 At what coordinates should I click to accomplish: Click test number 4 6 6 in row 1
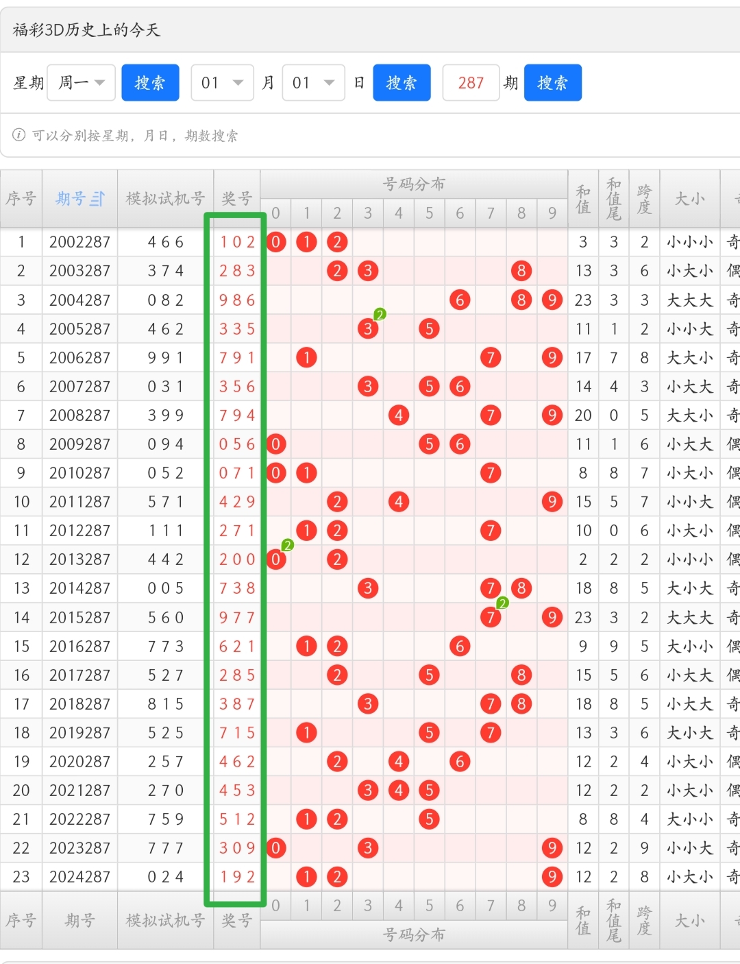point(165,242)
